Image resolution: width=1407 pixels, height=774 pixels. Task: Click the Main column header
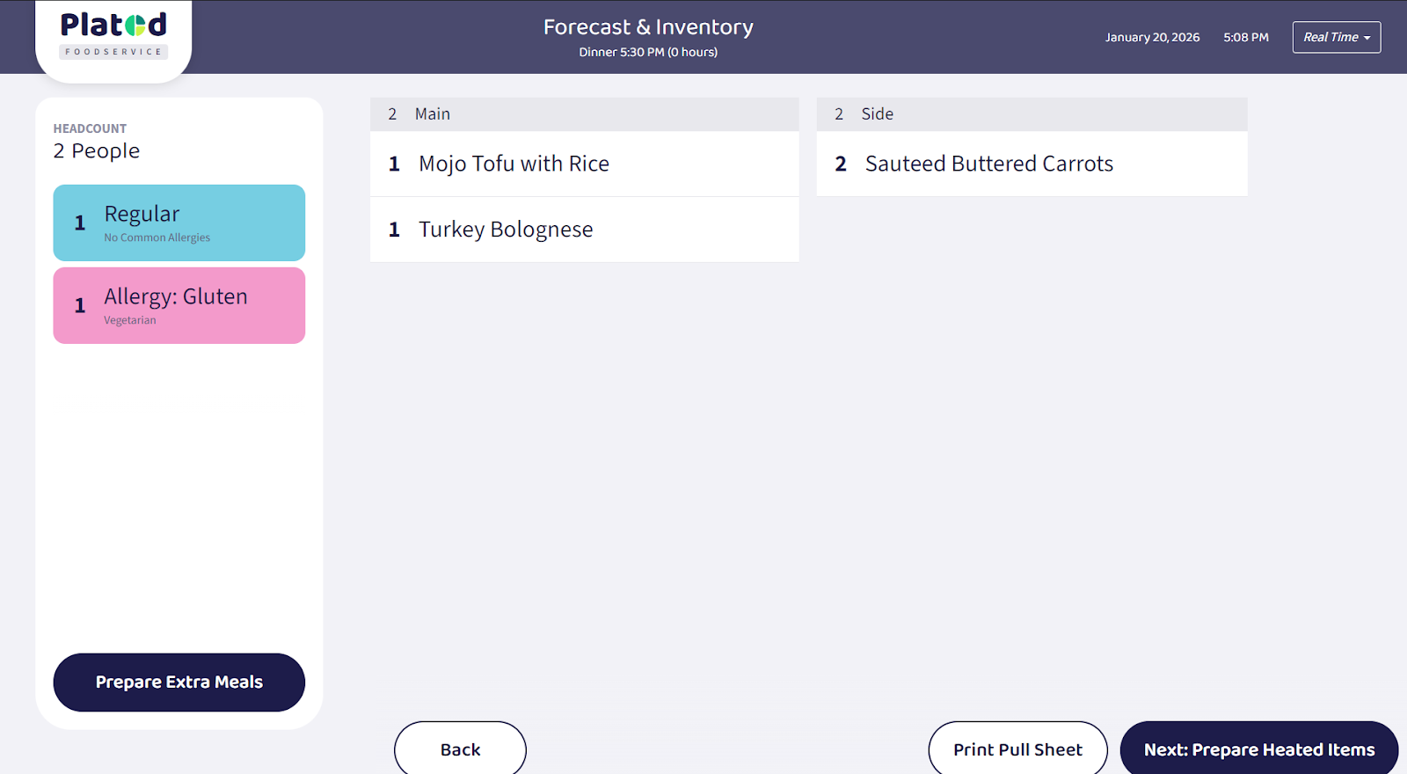(x=584, y=114)
